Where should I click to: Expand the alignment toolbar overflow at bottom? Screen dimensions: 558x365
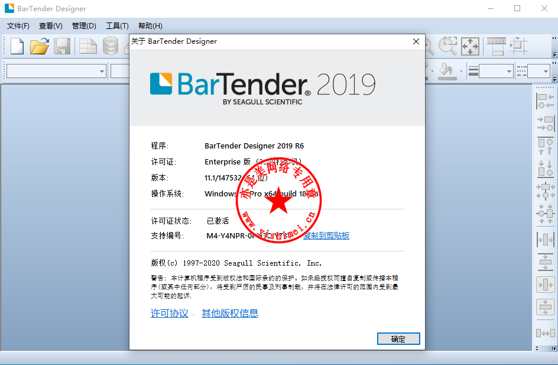click(x=537, y=348)
